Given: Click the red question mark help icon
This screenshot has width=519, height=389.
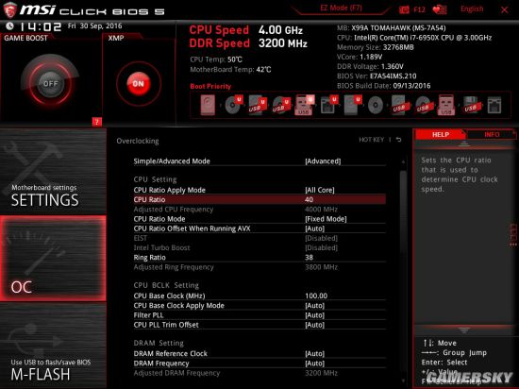Looking at the screenshot, I should [x=96, y=122].
